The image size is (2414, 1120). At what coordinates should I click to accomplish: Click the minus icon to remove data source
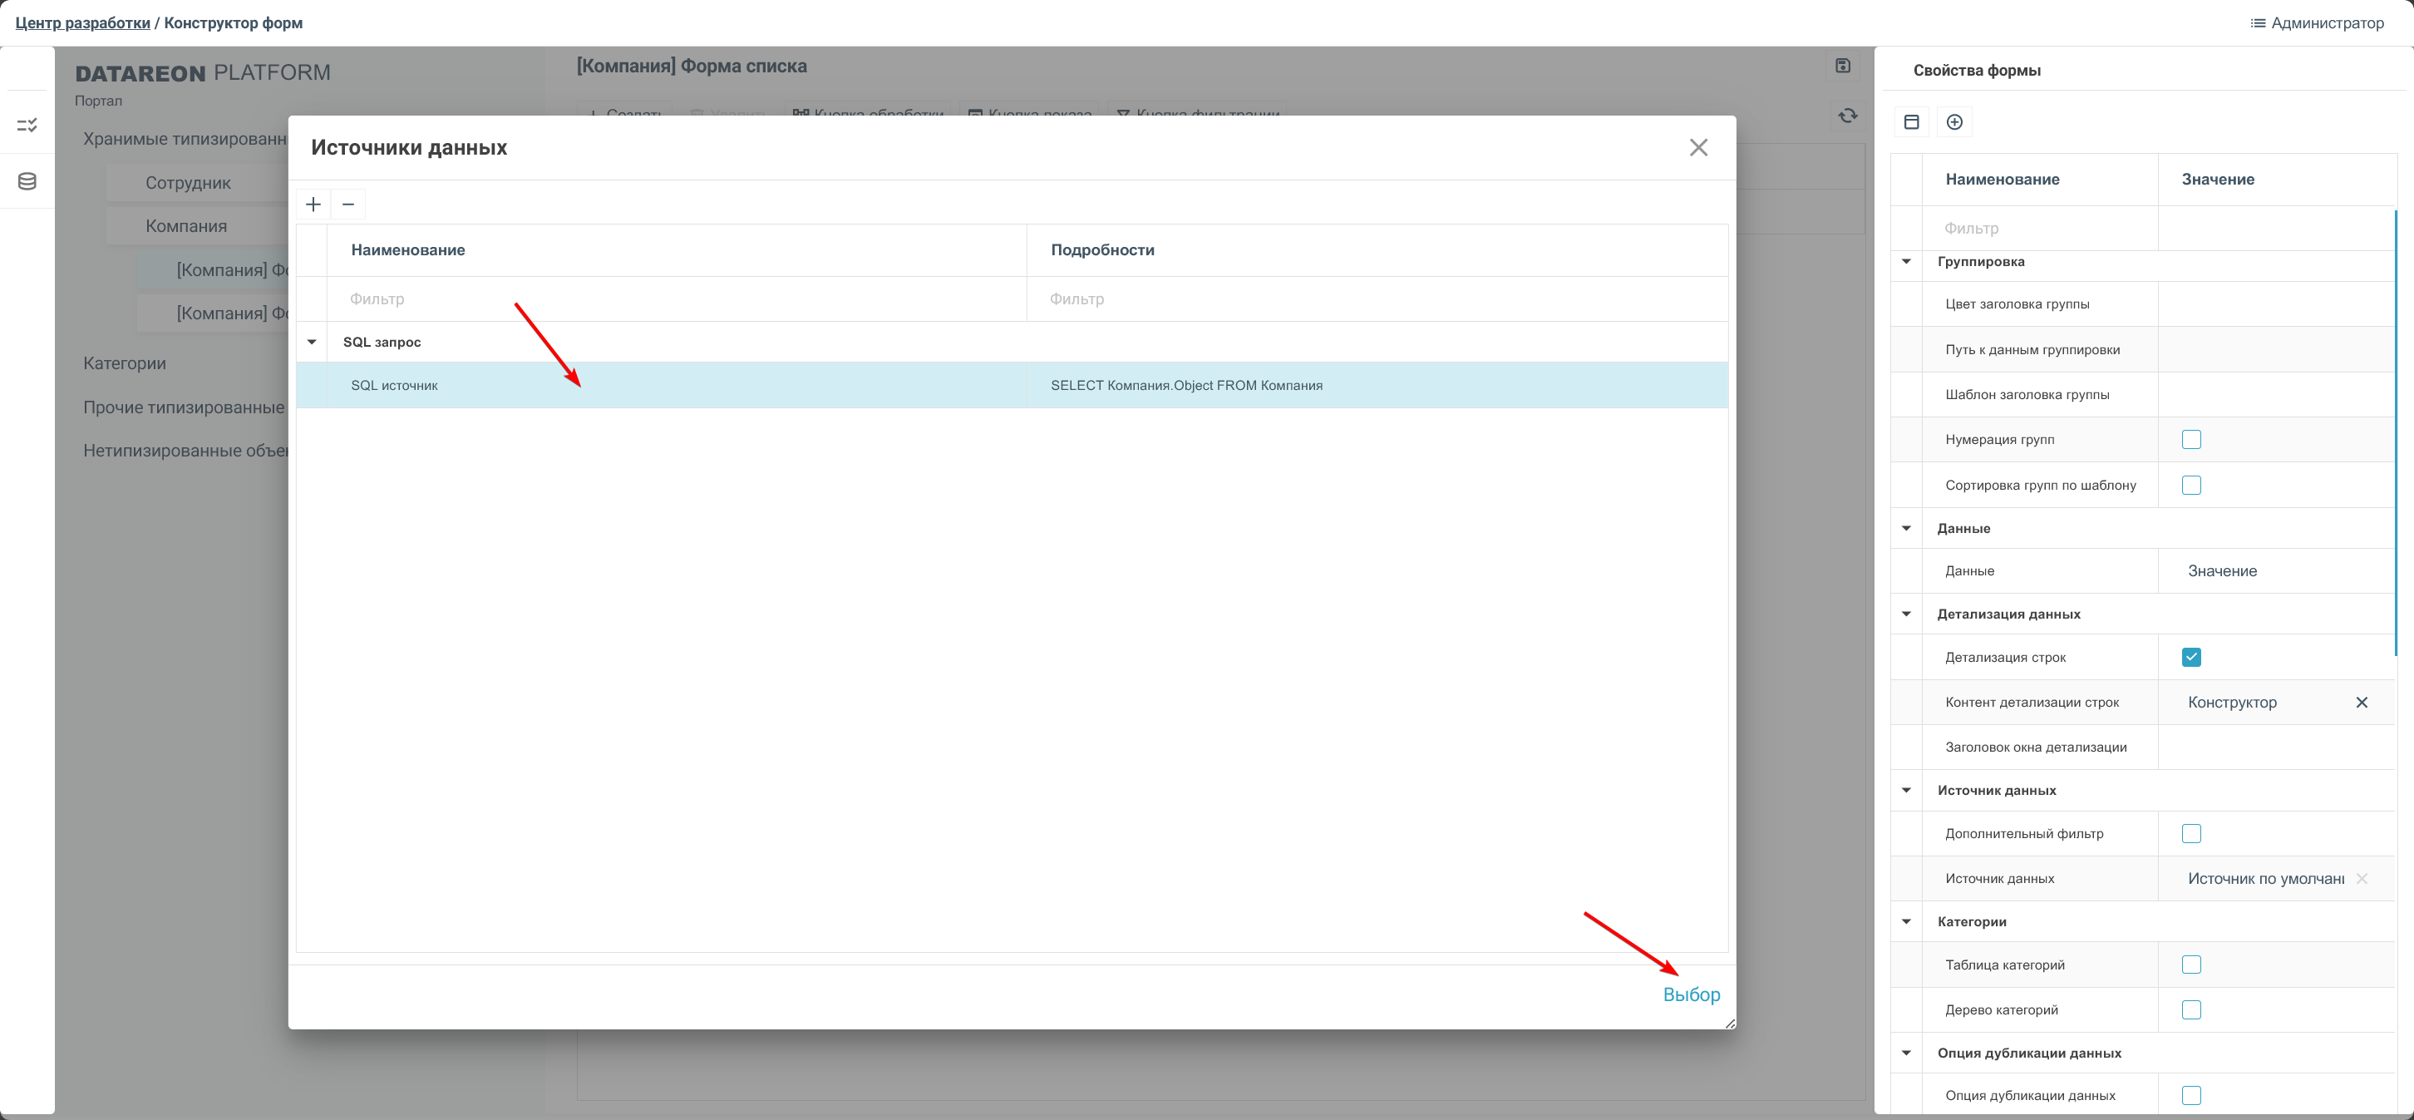[347, 205]
